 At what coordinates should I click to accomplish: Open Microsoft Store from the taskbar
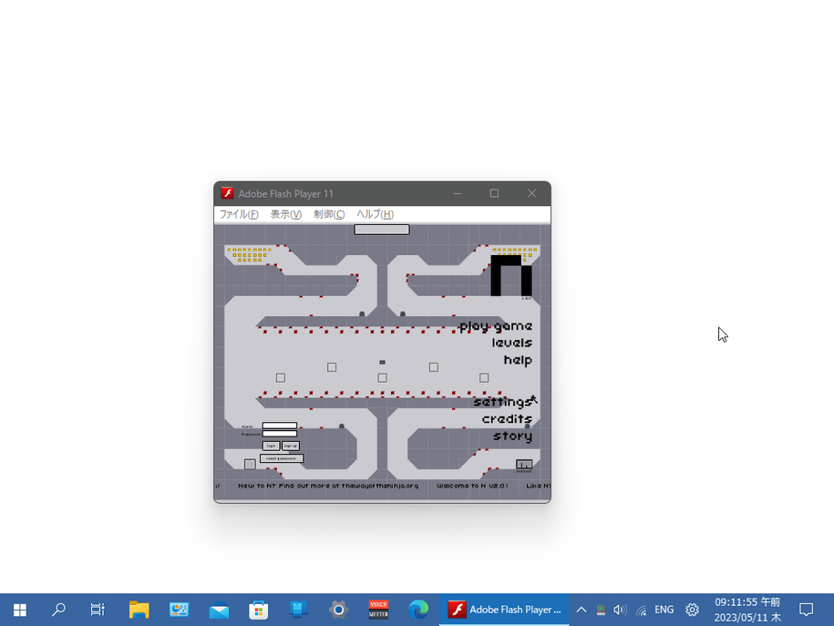pyautogui.click(x=259, y=610)
